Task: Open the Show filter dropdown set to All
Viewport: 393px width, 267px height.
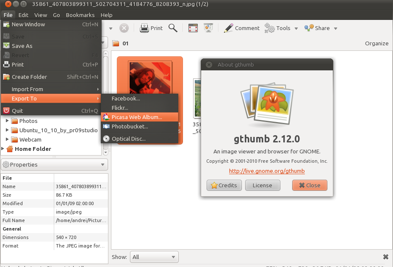Action: click(154, 257)
